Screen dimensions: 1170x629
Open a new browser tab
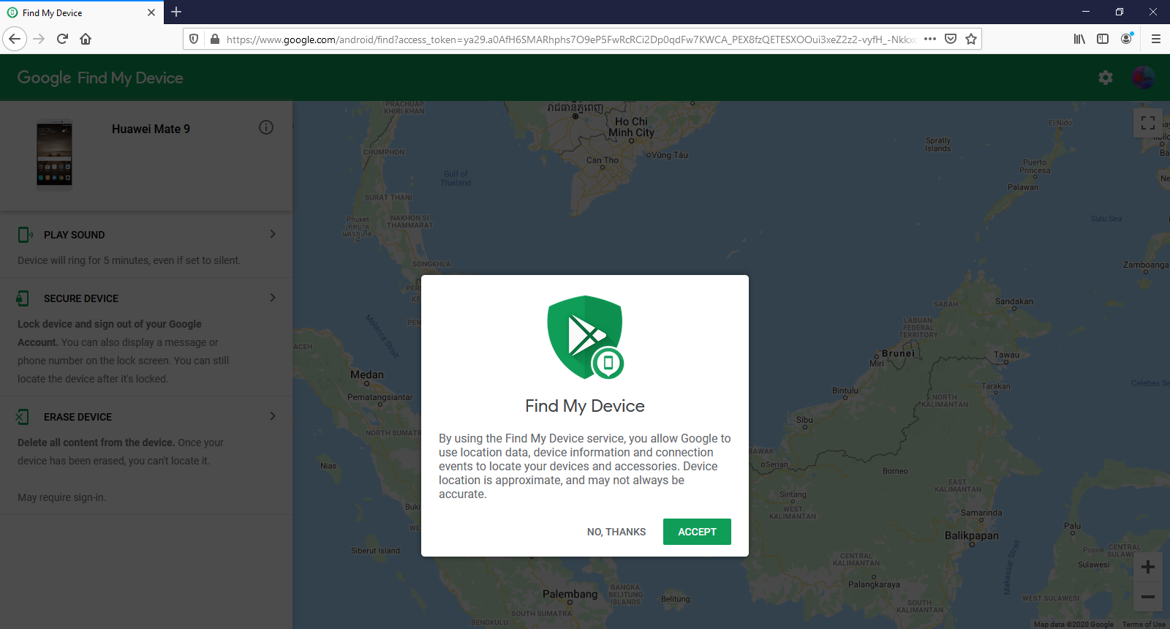(x=176, y=12)
